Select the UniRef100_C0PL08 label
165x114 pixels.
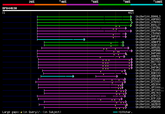click(148, 65)
